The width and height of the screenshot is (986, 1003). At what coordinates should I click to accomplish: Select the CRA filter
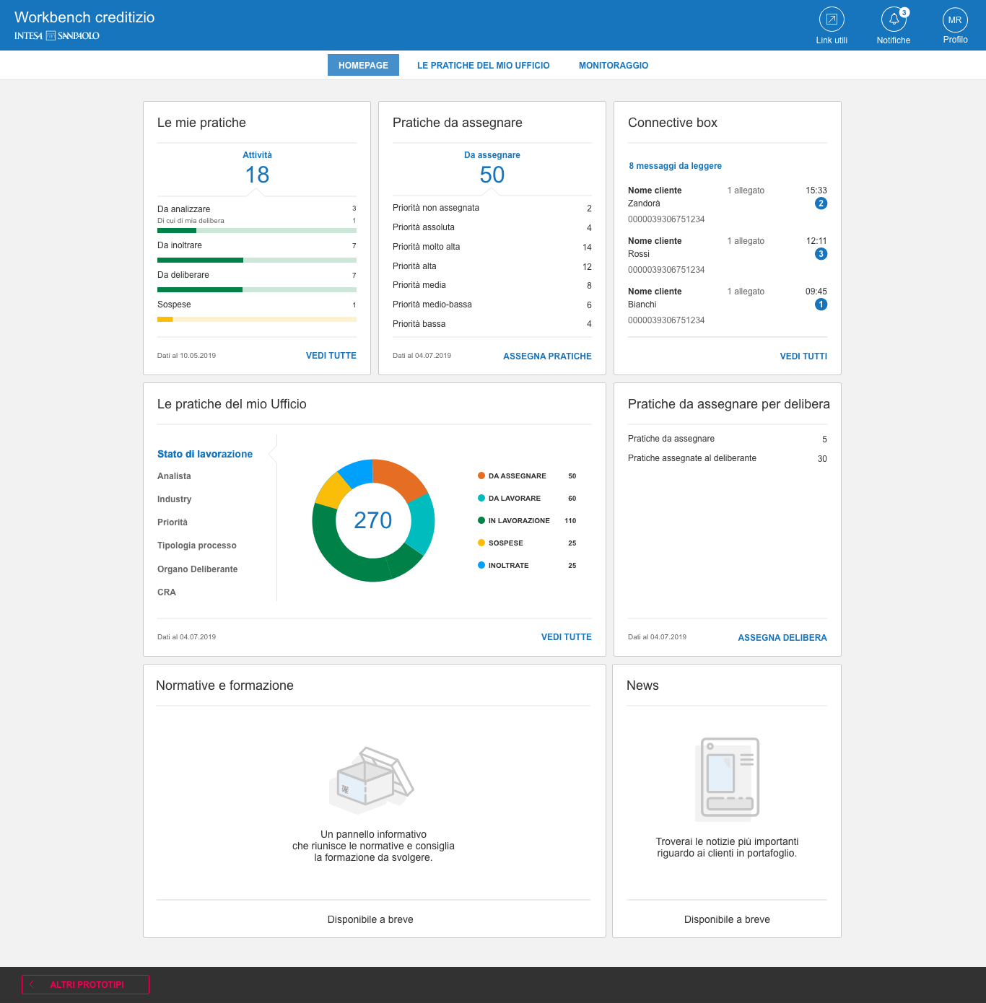point(167,592)
